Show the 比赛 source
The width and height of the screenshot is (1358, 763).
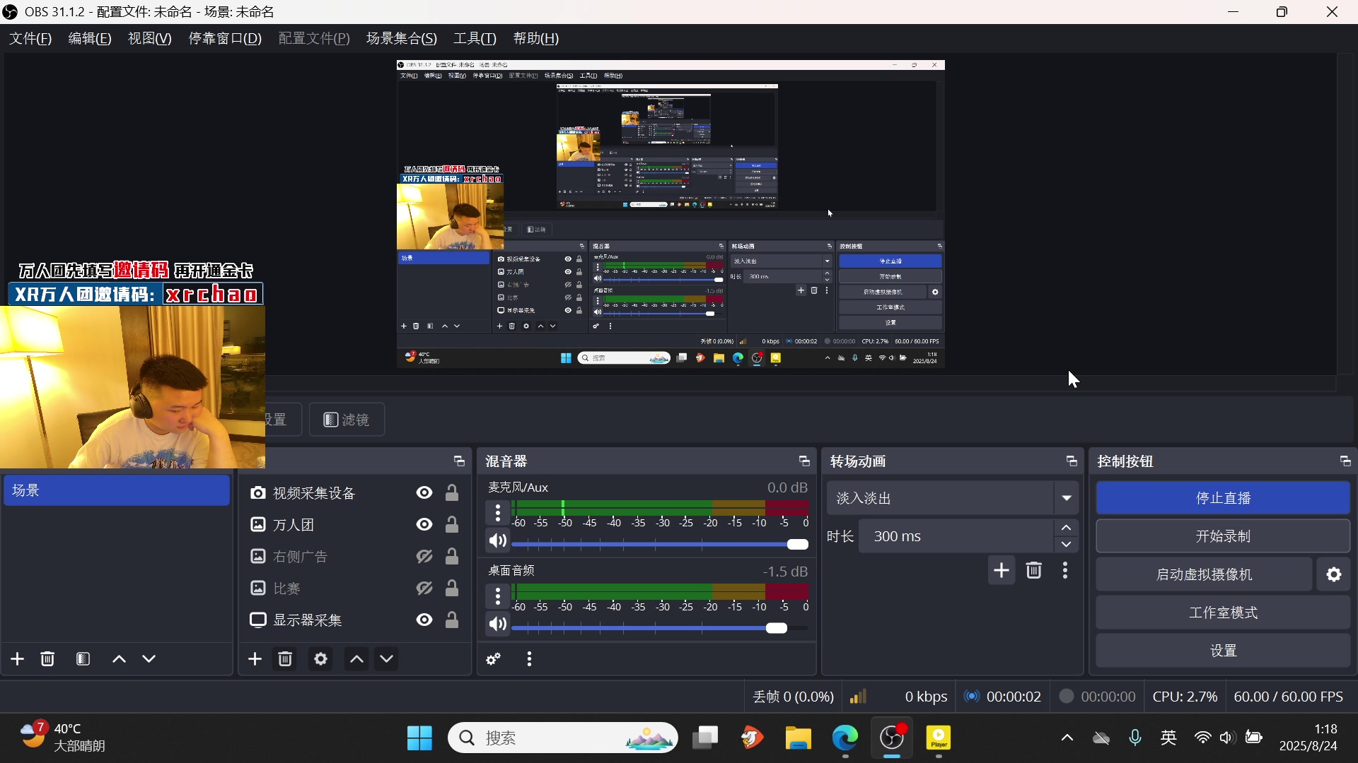tap(424, 588)
